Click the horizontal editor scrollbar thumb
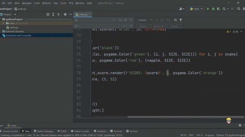Viewport: 245px width, 137px height. point(185,117)
